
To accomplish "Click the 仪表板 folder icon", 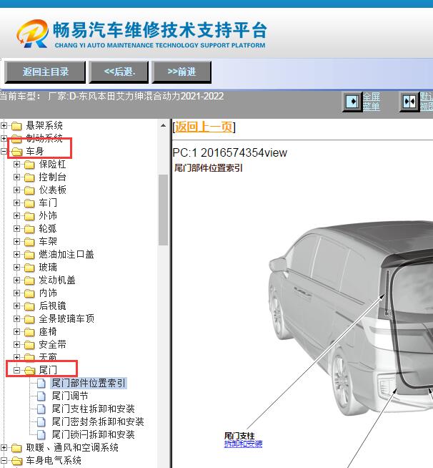I will click(29, 190).
